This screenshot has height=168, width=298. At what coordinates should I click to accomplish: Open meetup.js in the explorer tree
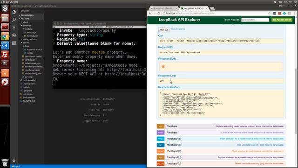(31, 32)
